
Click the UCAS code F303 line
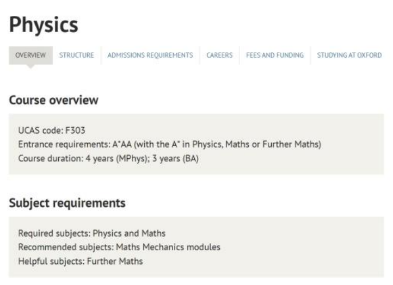pyautogui.click(x=52, y=131)
